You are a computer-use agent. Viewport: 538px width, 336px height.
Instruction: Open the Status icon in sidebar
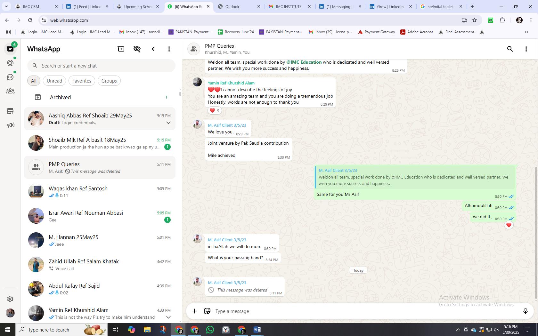10,63
